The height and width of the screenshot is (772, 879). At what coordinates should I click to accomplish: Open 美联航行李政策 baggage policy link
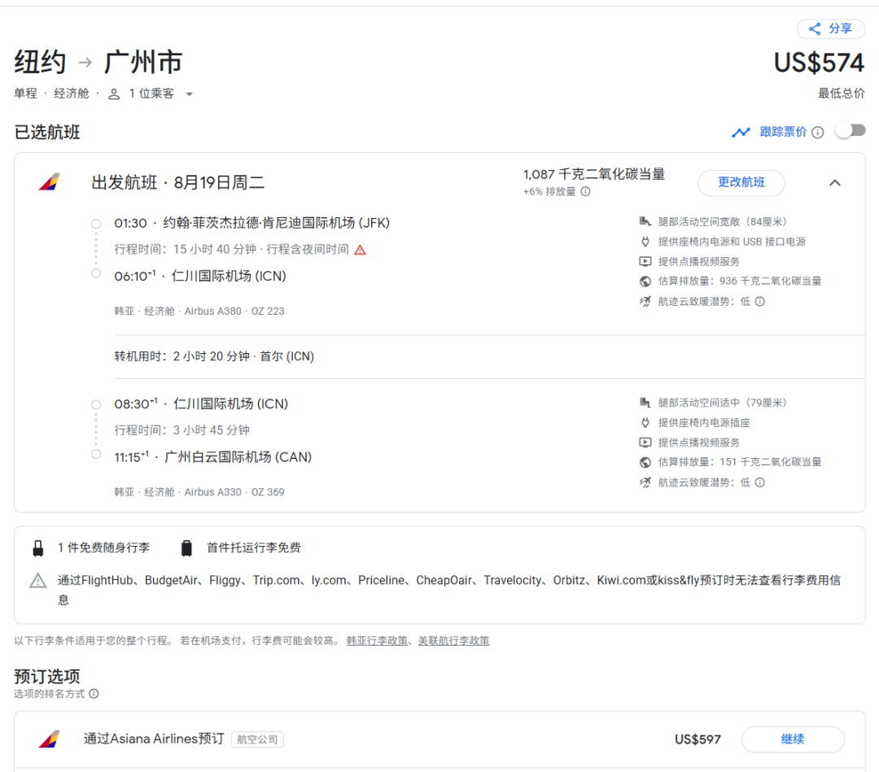[x=453, y=641]
